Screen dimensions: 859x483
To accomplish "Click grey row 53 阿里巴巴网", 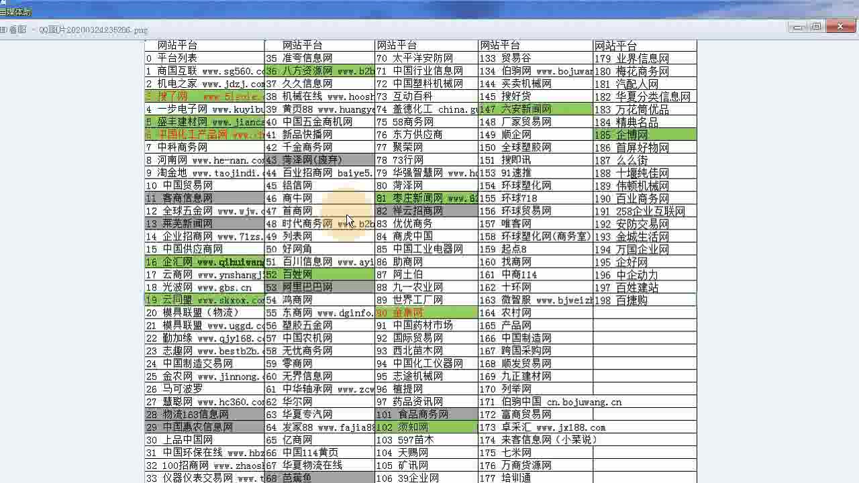I will pos(319,288).
